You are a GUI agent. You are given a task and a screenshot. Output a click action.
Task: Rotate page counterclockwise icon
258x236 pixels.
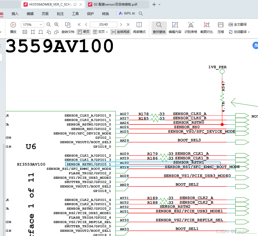click(x=49, y=32)
